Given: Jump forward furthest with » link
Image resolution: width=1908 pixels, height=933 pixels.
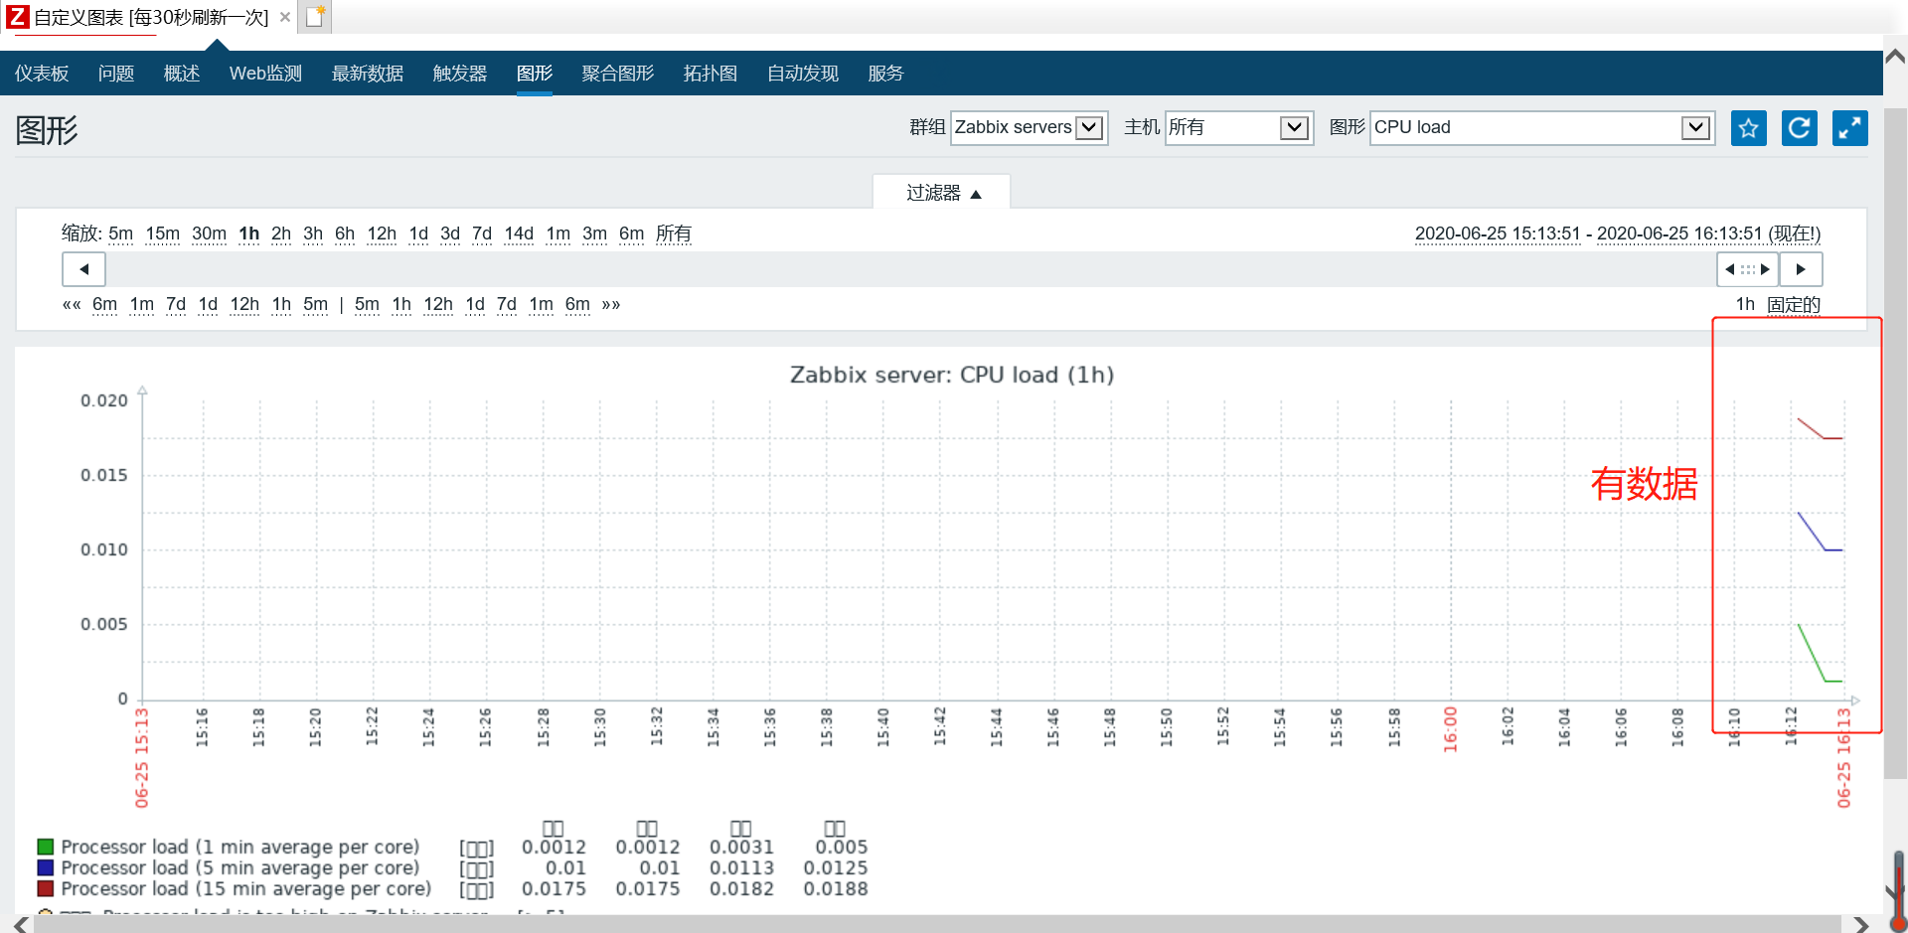Looking at the screenshot, I should (611, 304).
